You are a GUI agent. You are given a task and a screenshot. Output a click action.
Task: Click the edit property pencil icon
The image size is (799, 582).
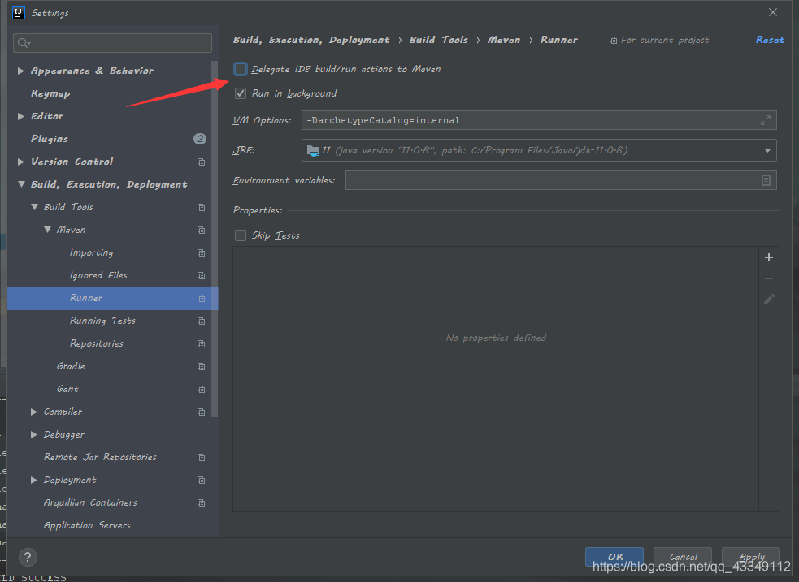[769, 300]
